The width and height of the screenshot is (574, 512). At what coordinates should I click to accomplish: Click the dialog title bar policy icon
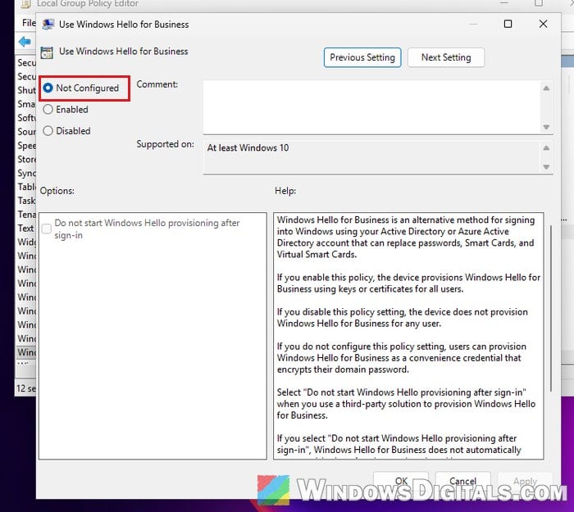tap(48, 25)
